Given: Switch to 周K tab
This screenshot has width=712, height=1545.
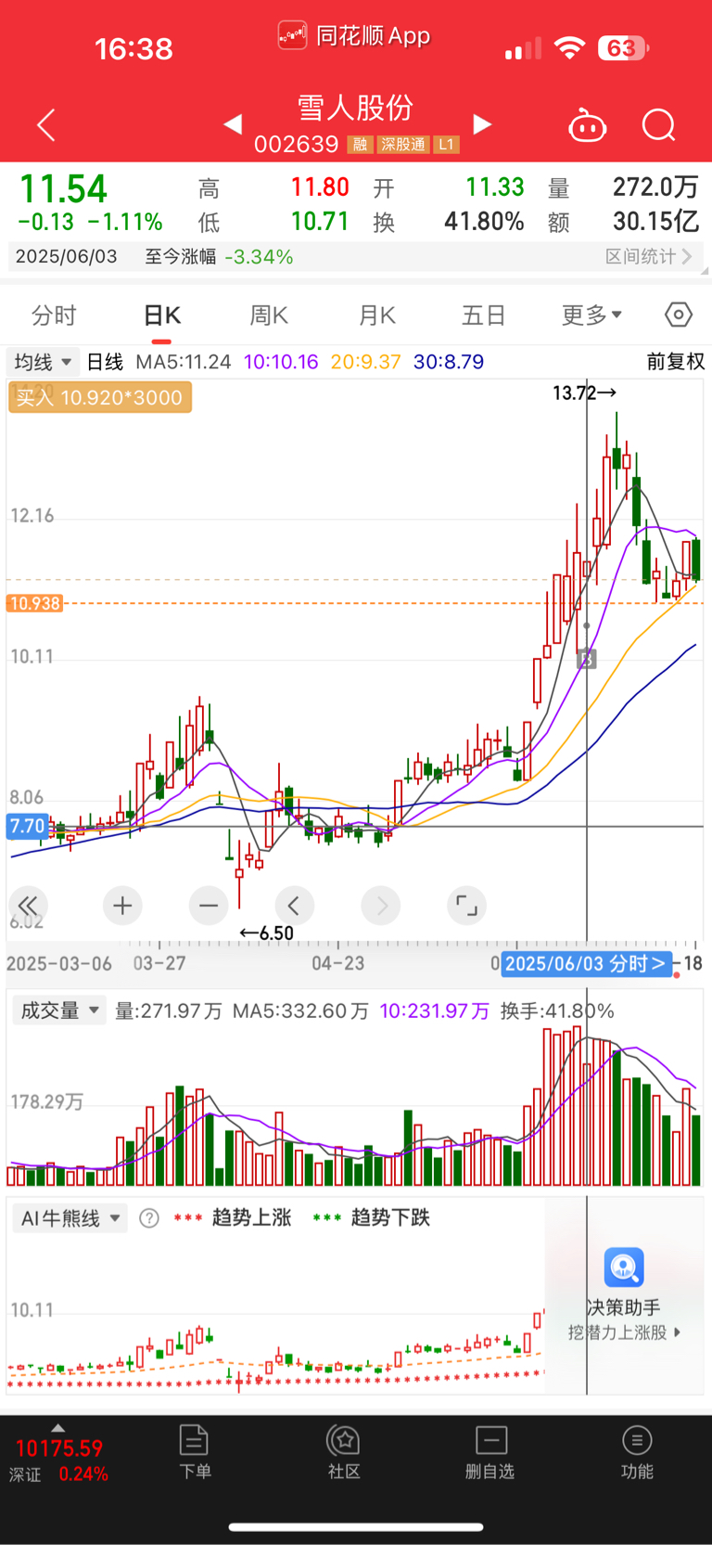Looking at the screenshot, I should click(x=269, y=315).
